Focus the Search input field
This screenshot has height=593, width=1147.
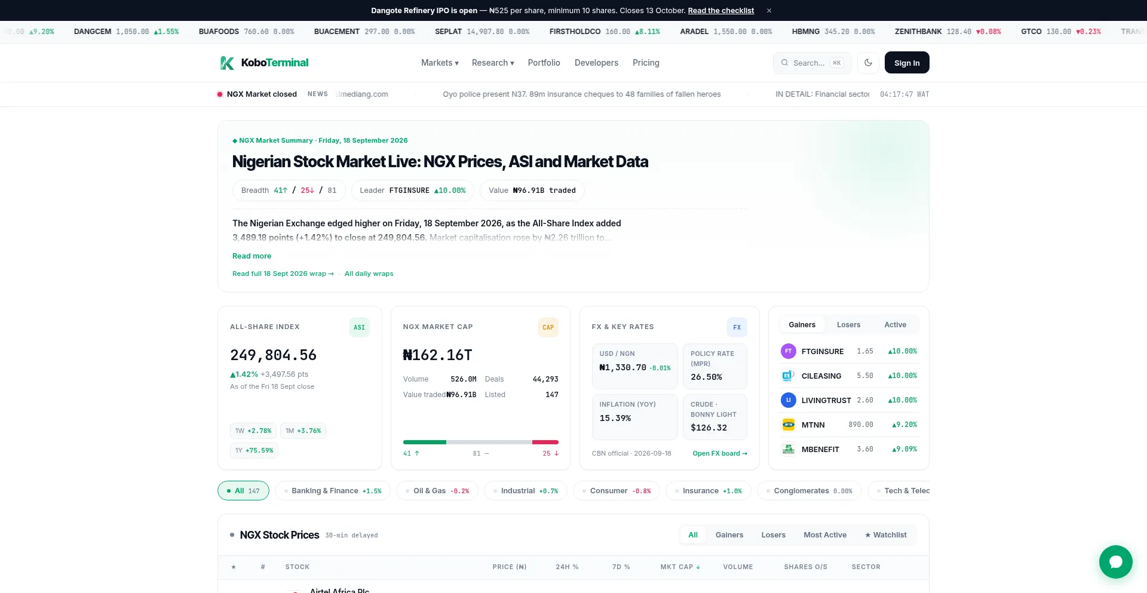812,63
